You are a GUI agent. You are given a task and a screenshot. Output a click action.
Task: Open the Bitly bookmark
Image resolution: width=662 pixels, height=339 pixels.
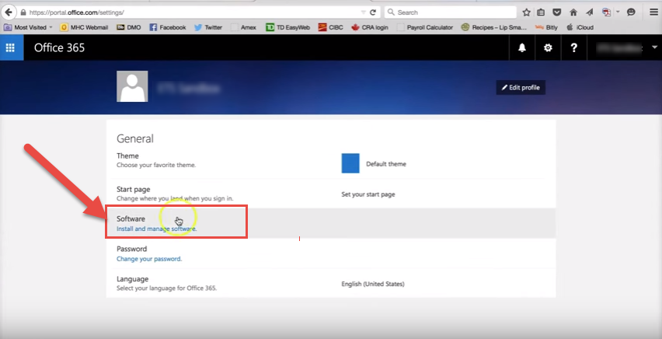coord(546,27)
